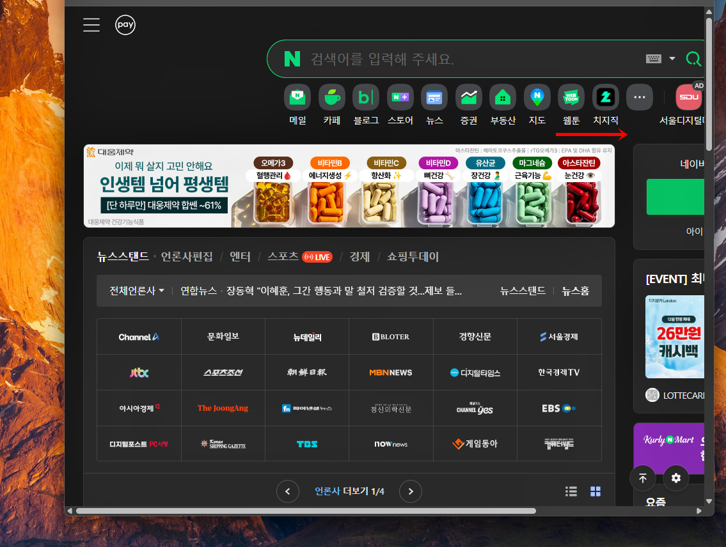Open Channel A press logo
The width and height of the screenshot is (726, 547).
(139, 337)
